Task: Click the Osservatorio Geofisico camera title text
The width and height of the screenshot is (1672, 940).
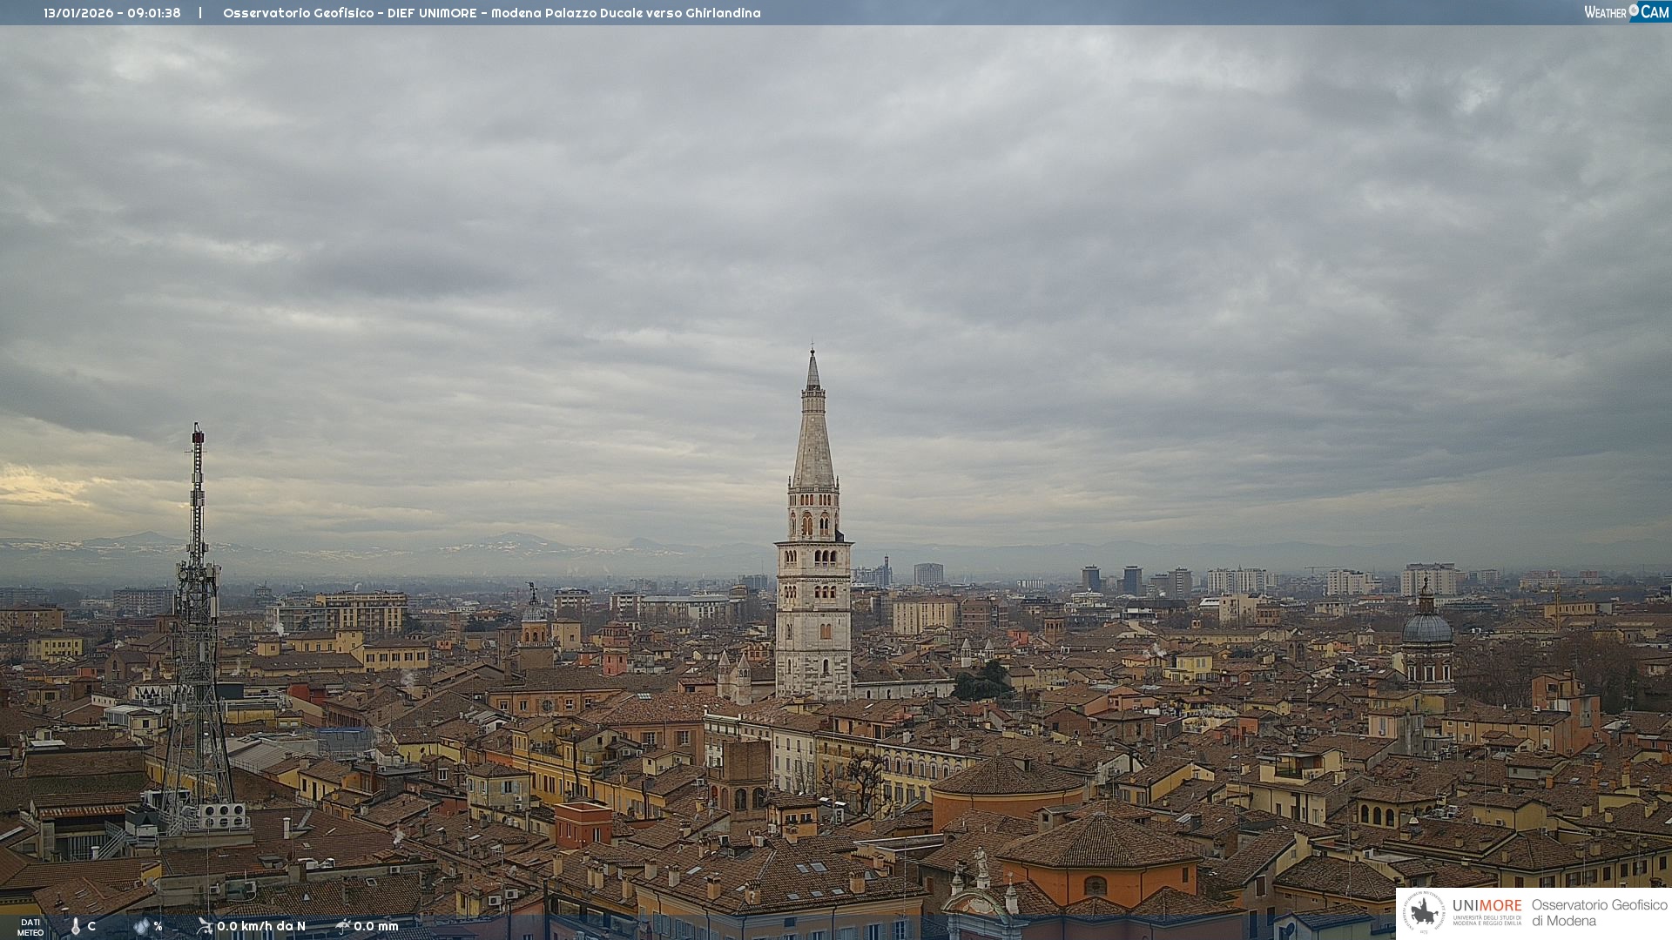Action: click(491, 13)
